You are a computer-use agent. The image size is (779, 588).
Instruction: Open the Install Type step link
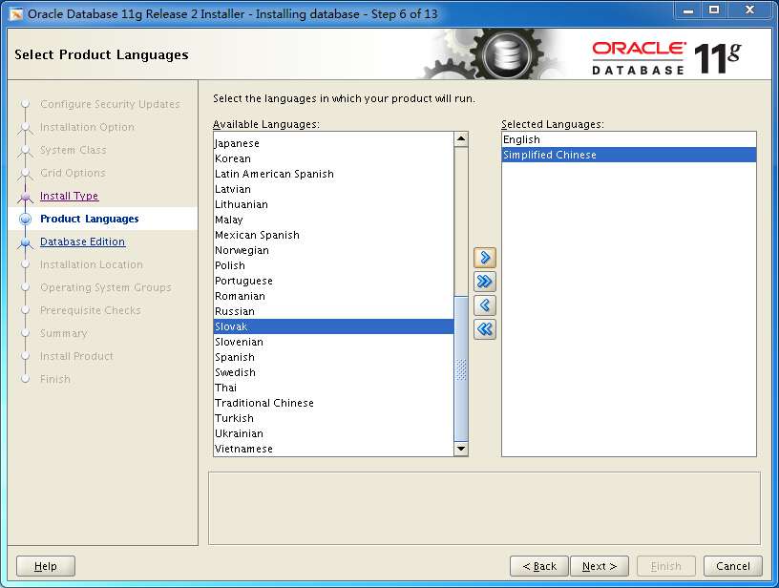pos(69,196)
